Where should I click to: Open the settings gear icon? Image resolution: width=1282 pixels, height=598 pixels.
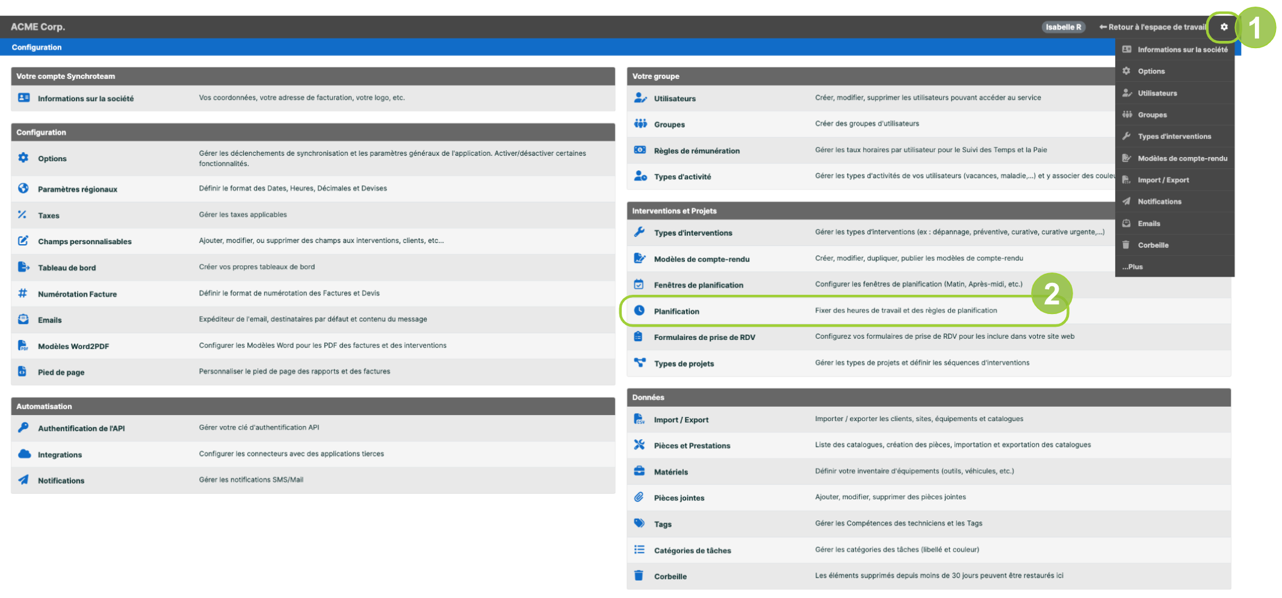point(1224,27)
